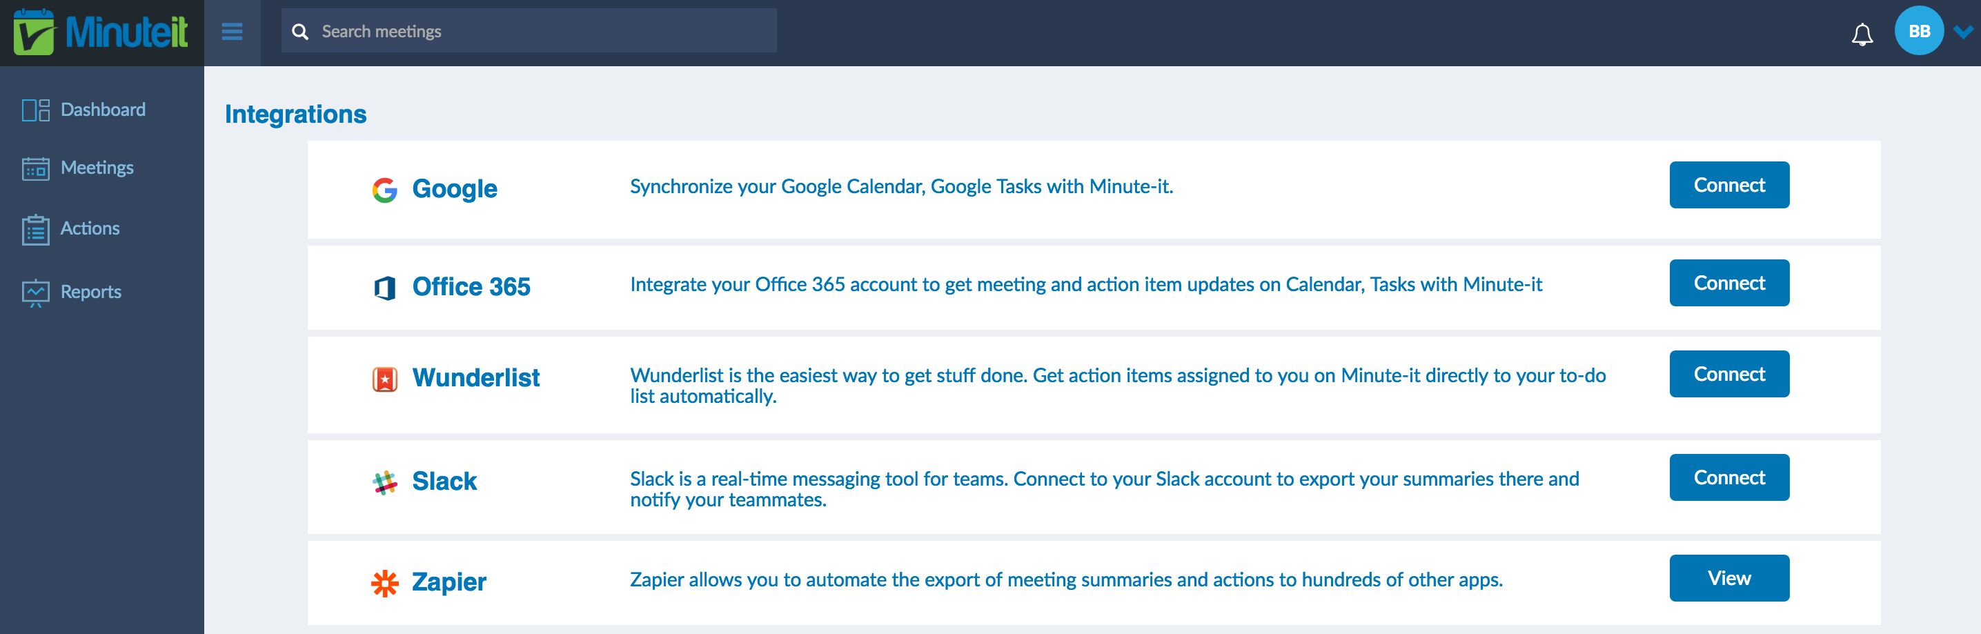Click the Wunderlist logo icon

point(384,379)
